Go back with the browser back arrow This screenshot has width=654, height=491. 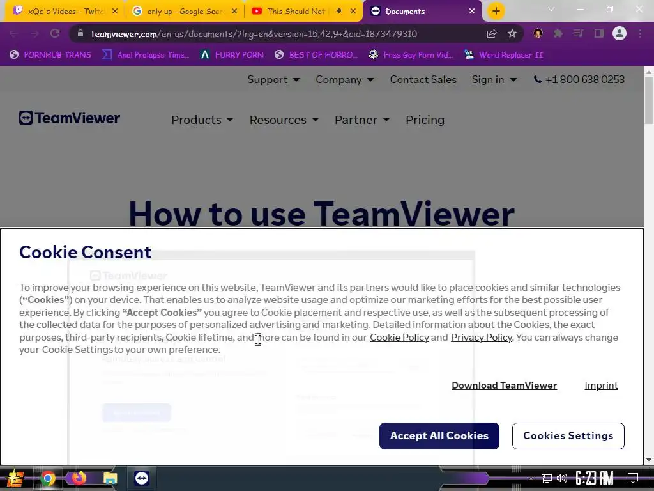click(x=14, y=33)
